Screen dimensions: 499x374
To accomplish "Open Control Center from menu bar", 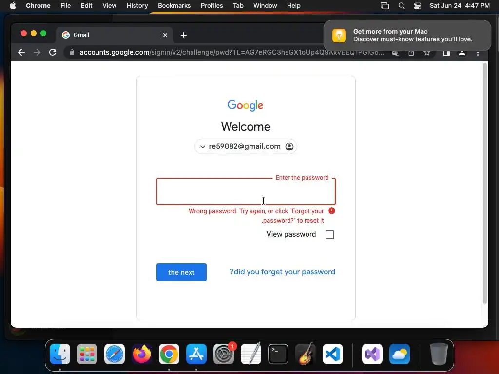I will tap(418, 6).
